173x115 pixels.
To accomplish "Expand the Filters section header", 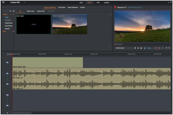I will pyautogui.click(x=5, y=14).
